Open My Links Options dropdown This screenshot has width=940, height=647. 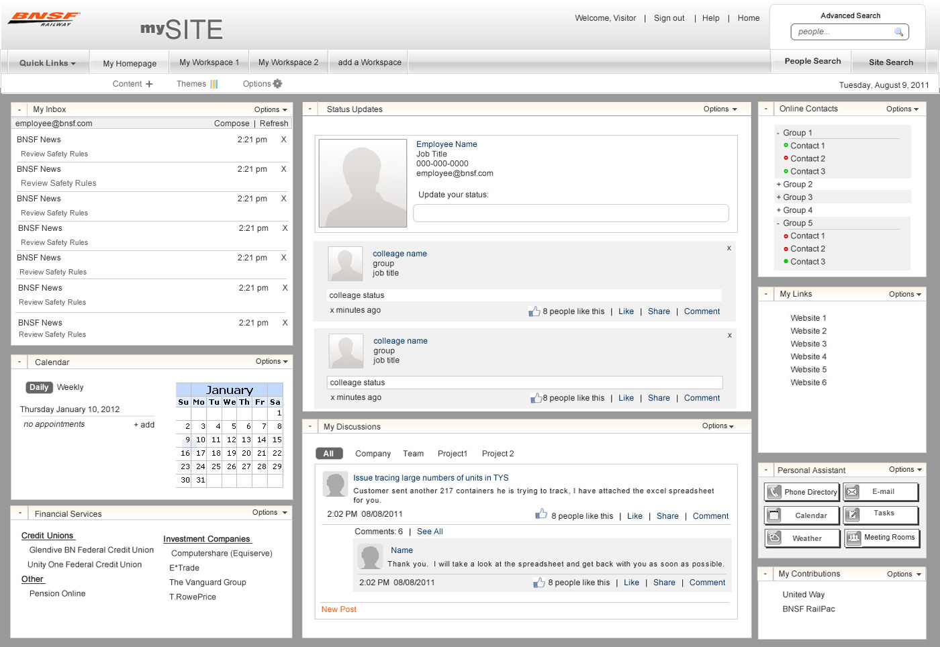905,294
